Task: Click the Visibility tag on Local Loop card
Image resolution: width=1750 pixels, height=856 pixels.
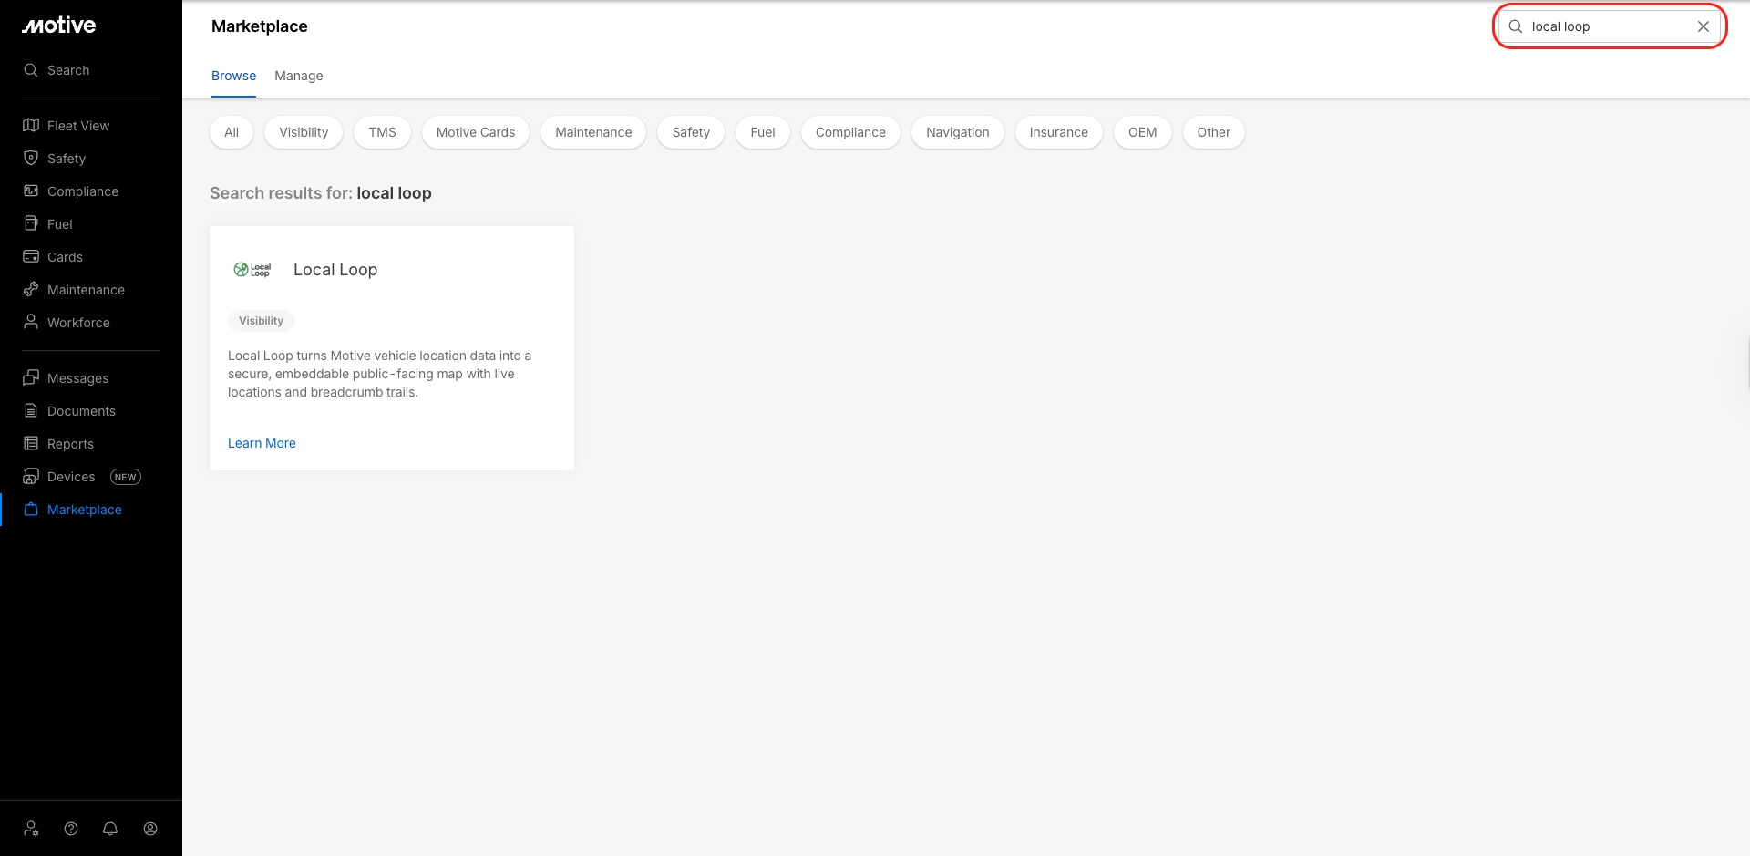Action: pos(261,321)
